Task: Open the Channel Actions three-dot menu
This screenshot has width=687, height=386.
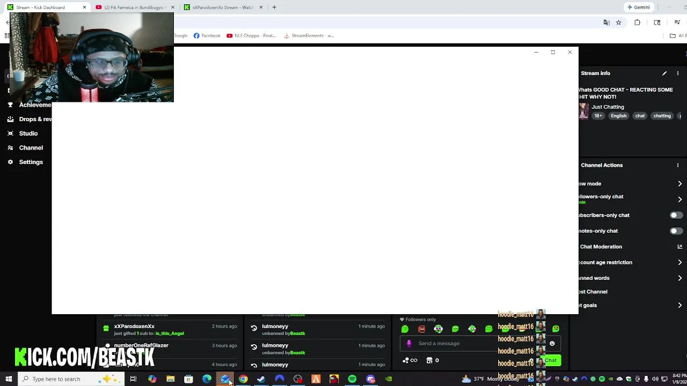Action: pos(678,165)
